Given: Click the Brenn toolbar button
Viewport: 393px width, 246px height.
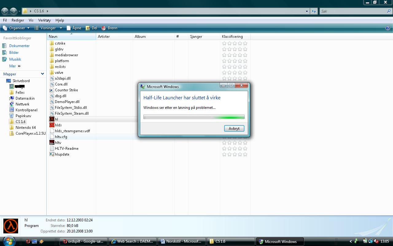Looking at the screenshot, I should pos(109,28).
